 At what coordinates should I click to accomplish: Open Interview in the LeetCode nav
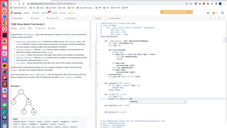click(x=45, y=13)
